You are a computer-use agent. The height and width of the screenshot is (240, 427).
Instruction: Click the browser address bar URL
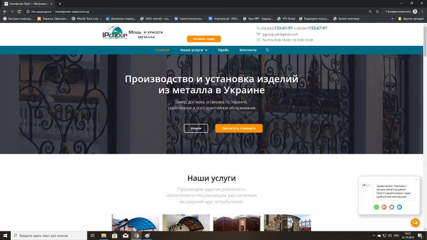point(72,12)
